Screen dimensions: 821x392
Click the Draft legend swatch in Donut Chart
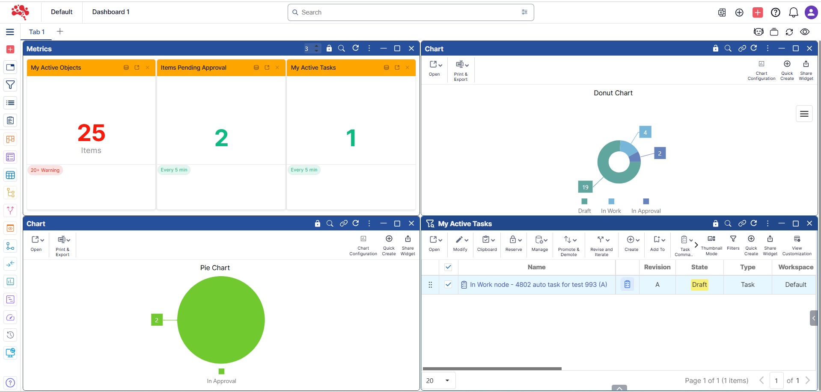click(x=584, y=201)
